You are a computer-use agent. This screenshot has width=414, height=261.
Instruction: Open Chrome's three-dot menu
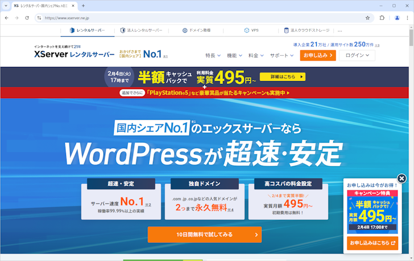(x=407, y=18)
